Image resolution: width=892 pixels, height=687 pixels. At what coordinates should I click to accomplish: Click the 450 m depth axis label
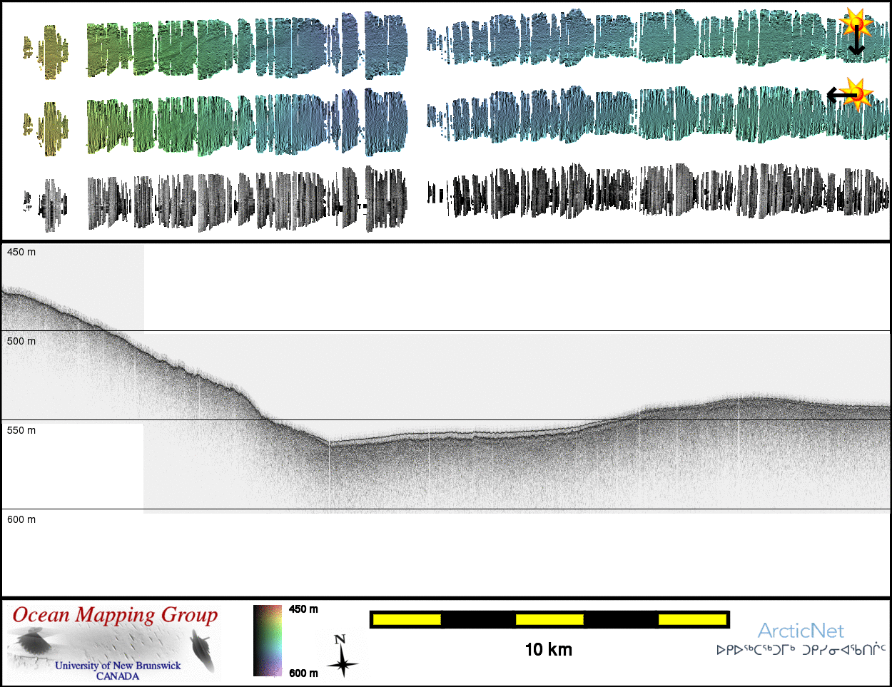pos(21,252)
